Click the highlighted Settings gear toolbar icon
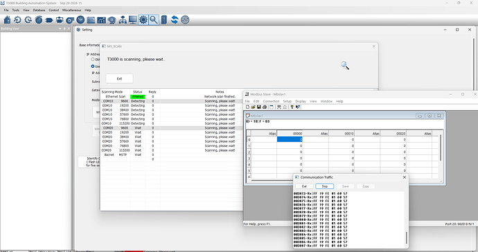 click(x=143, y=20)
